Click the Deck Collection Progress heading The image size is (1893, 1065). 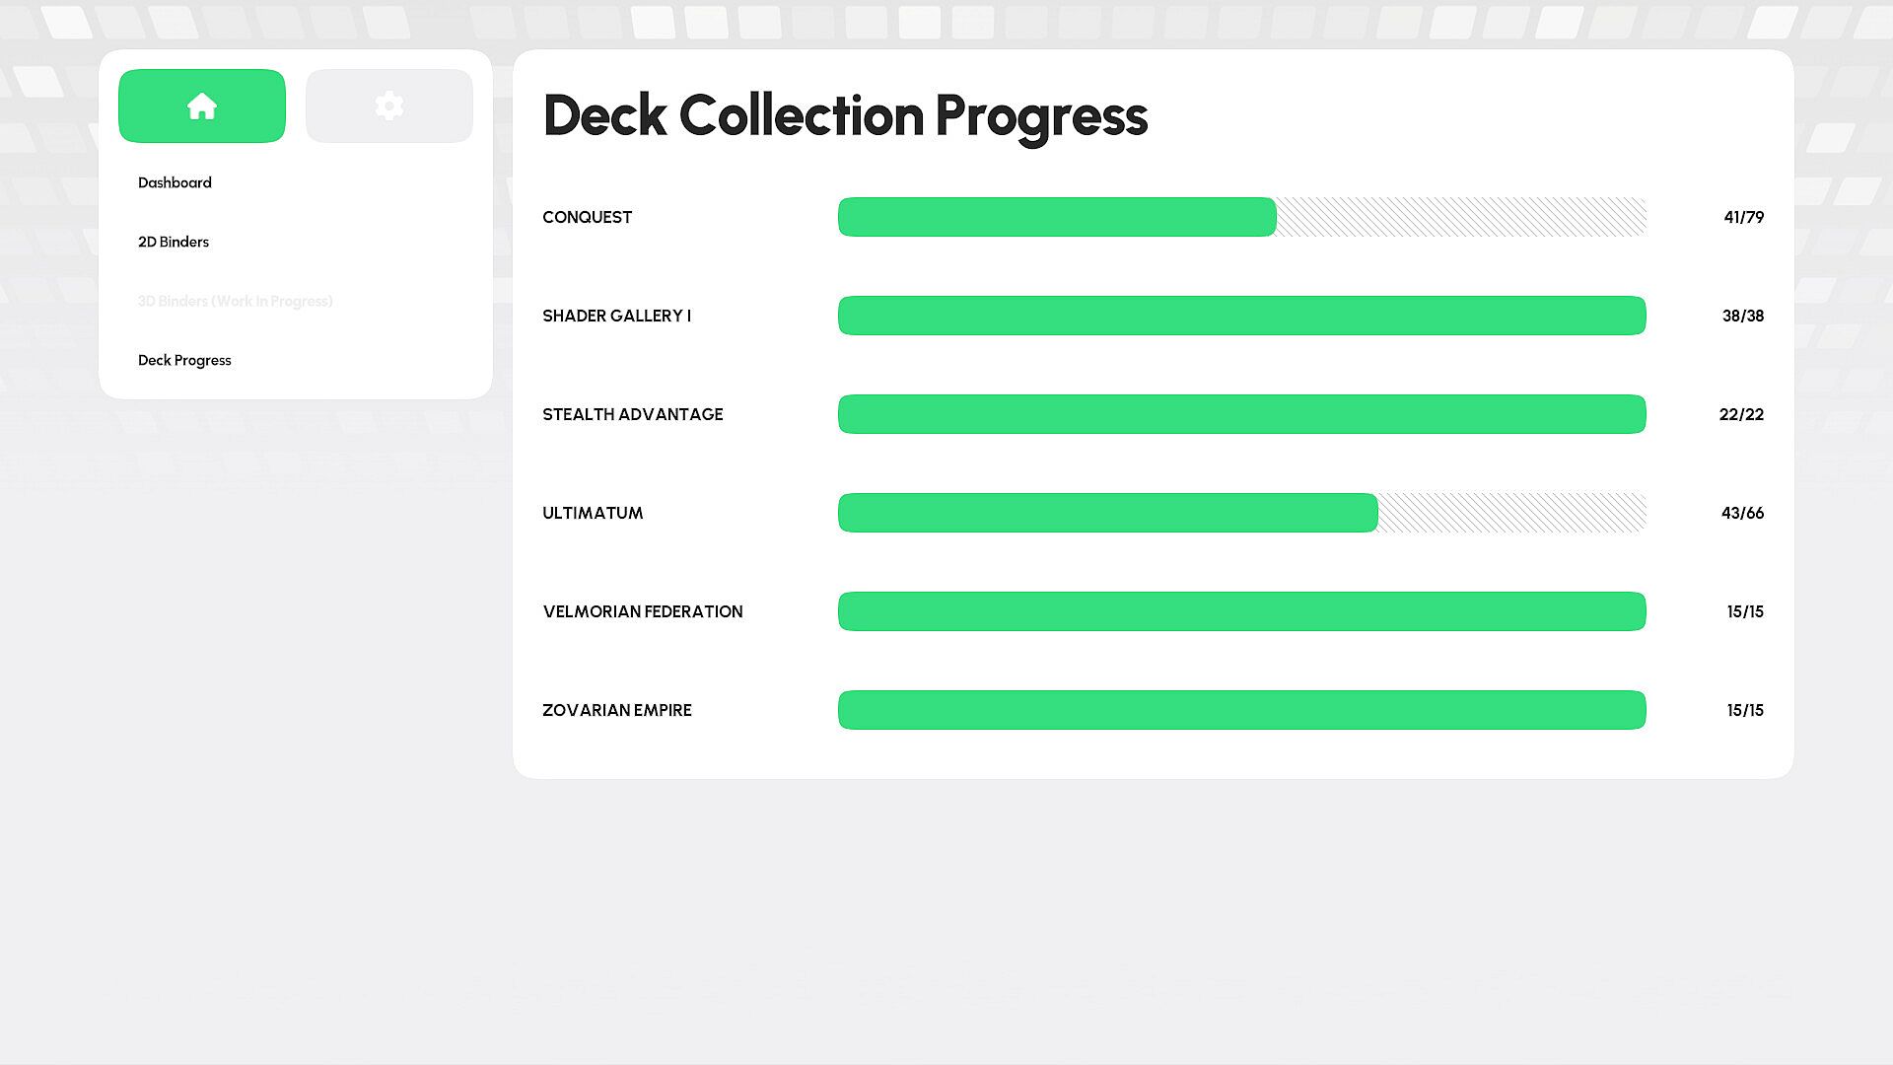point(845,115)
